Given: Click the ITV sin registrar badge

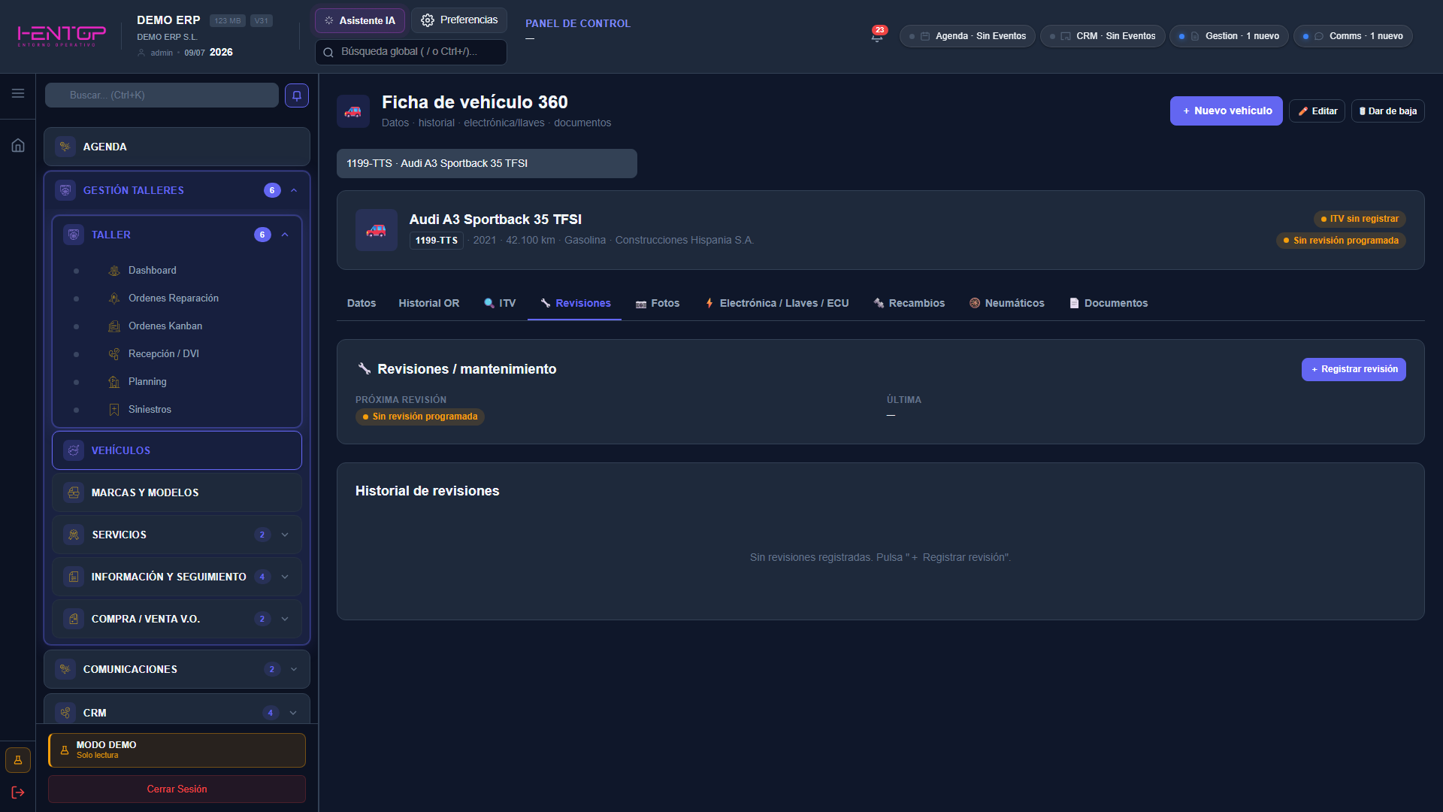Looking at the screenshot, I should [x=1360, y=219].
